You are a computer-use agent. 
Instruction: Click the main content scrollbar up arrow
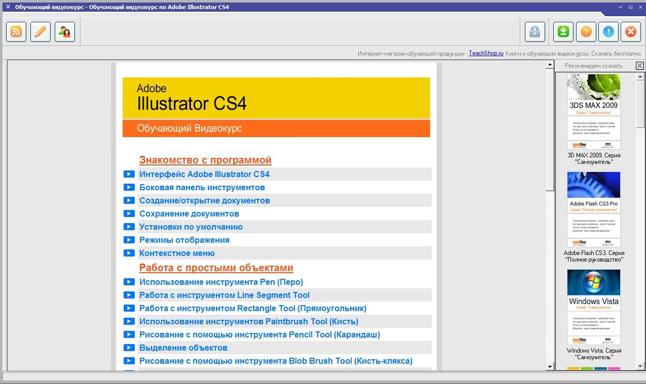coord(550,65)
